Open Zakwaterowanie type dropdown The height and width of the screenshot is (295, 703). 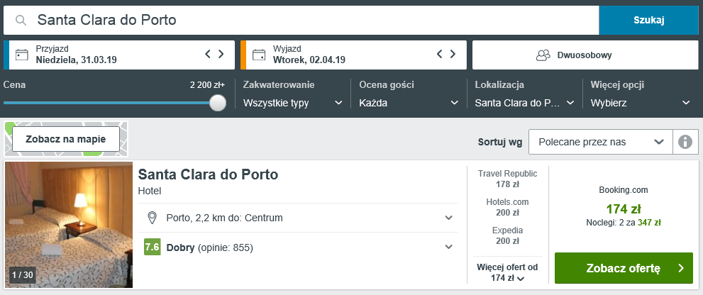tap(292, 103)
